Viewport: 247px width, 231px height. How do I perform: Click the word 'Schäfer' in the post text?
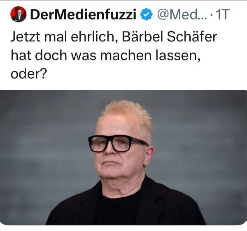click(192, 37)
